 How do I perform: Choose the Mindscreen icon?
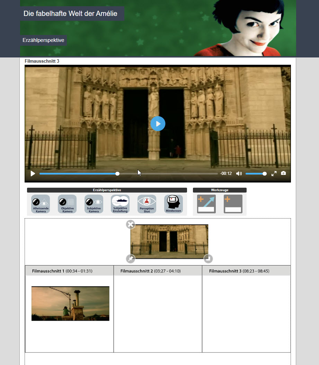174,204
